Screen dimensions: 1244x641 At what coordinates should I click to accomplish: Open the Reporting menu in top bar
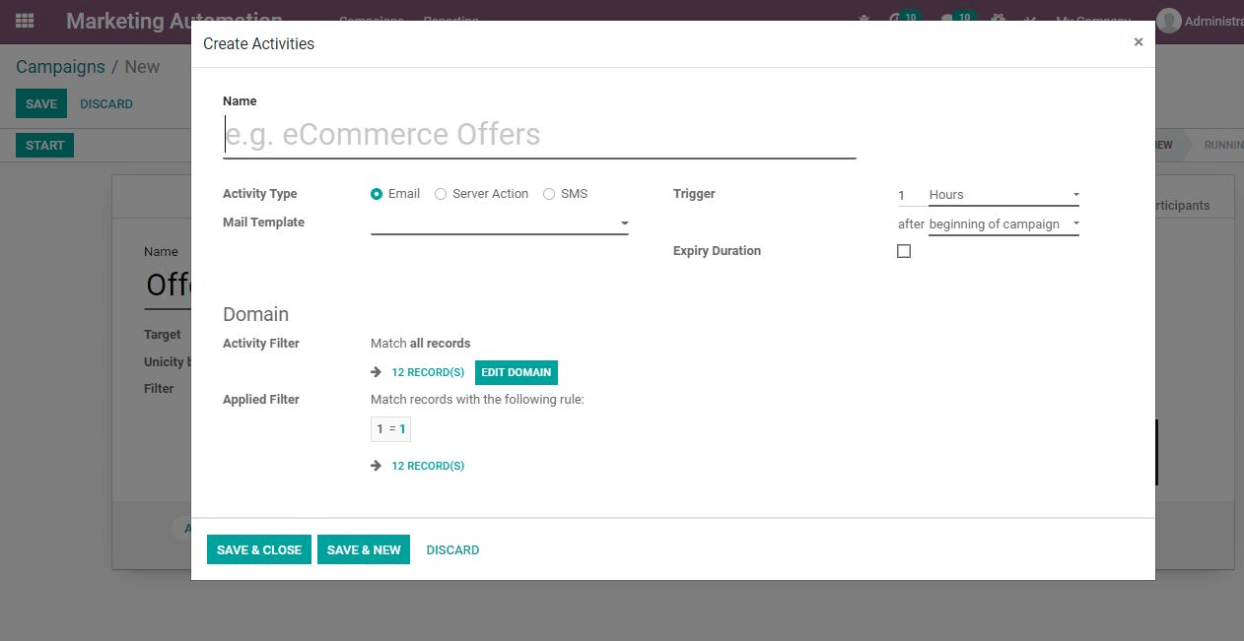pos(450,20)
